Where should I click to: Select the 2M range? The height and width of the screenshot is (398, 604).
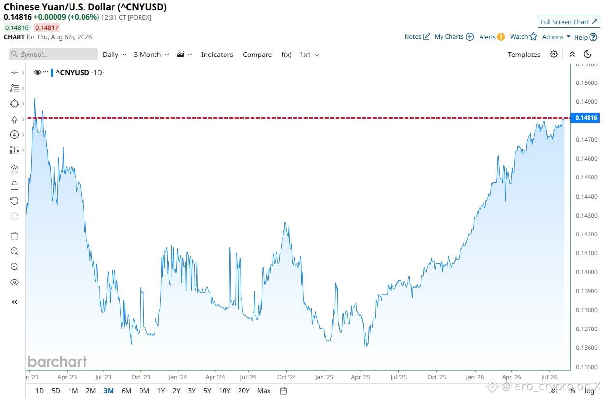(x=91, y=391)
